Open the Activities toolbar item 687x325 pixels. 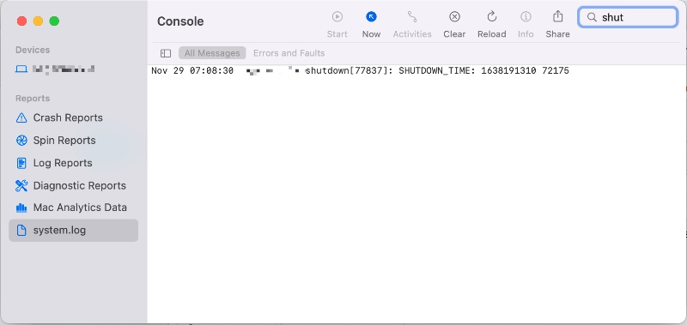coord(412,25)
